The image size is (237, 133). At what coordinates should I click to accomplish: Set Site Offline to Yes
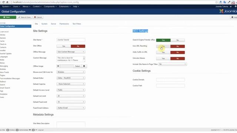(64, 46)
